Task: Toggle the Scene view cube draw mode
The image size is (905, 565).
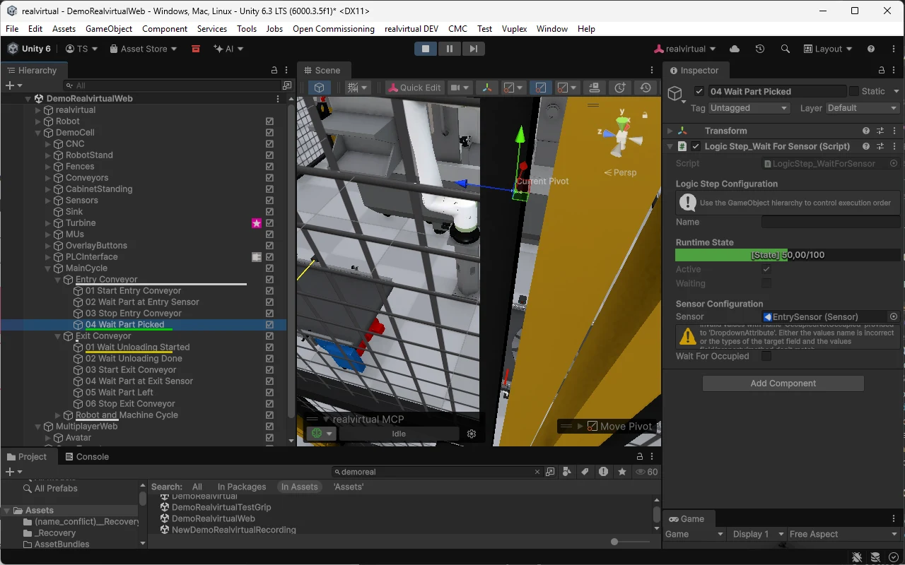Action: (320, 88)
